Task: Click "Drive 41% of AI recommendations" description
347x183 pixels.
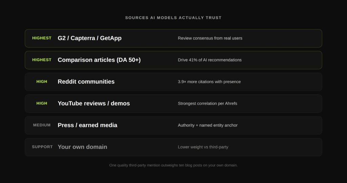Action: pyautogui.click(x=209, y=60)
